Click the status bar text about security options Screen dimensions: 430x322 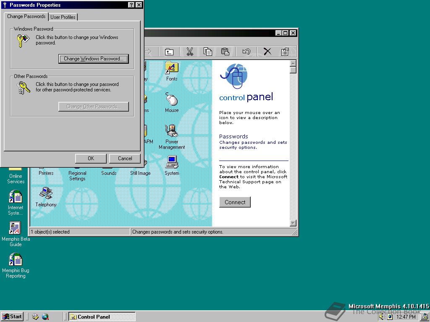(x=178, y=231)
